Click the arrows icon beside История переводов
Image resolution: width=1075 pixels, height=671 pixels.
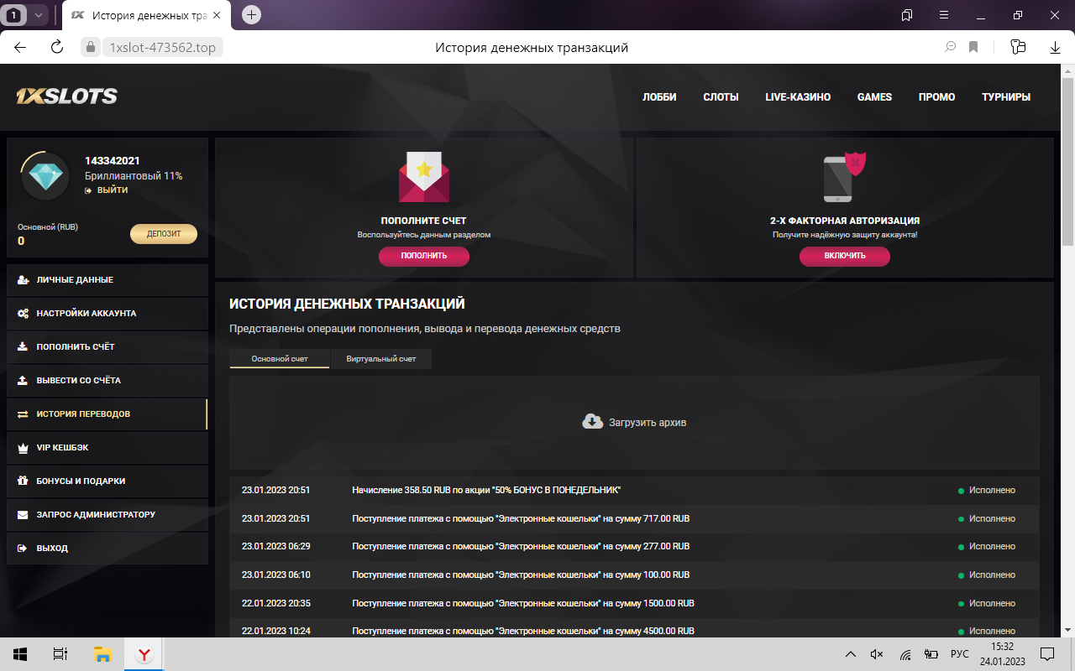click(23, 414)
